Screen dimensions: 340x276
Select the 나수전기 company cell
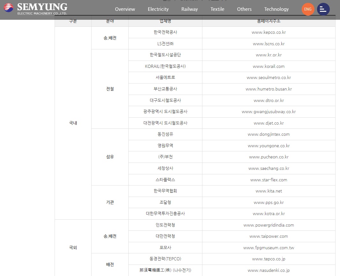coord(165,270)
